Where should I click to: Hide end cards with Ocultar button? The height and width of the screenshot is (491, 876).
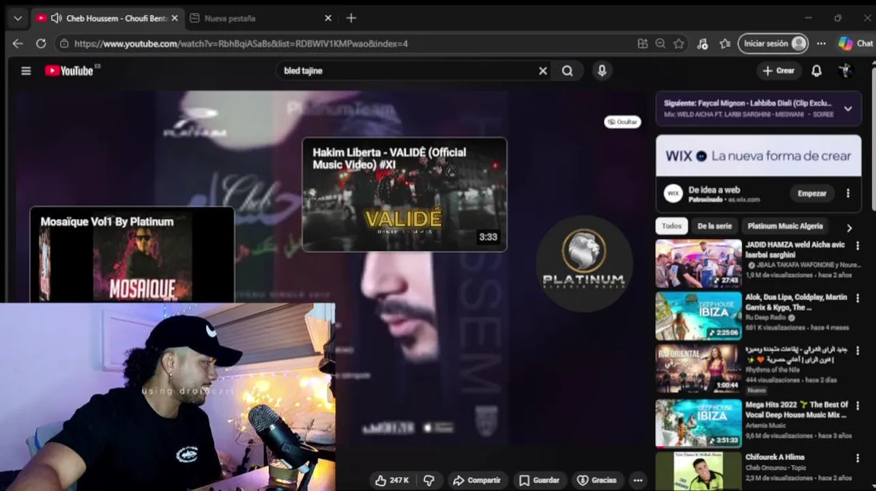[622, 122]
